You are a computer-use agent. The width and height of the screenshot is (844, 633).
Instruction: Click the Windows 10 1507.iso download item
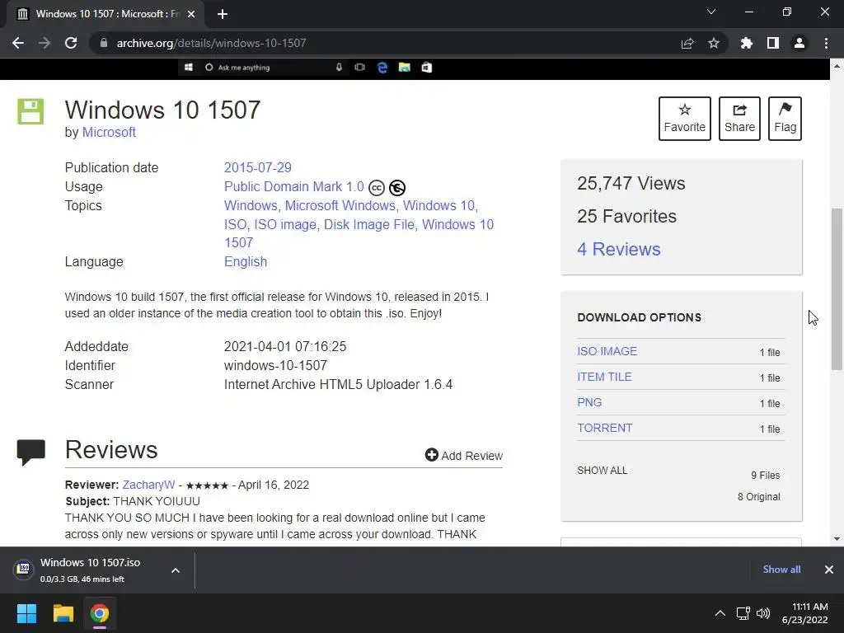pos(90,570)
